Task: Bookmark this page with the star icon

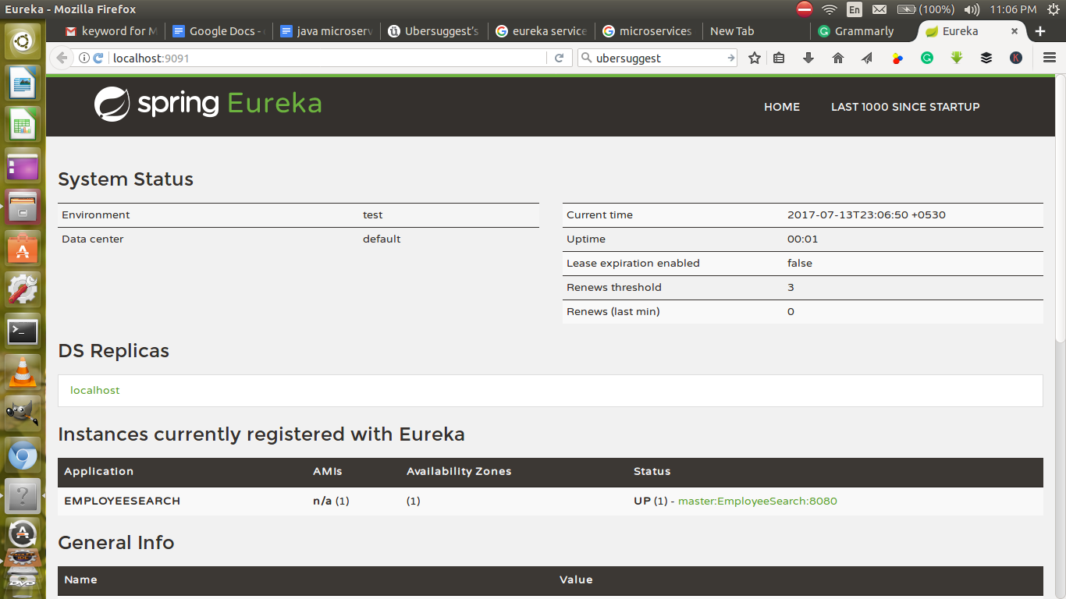Action: [755, 58]
